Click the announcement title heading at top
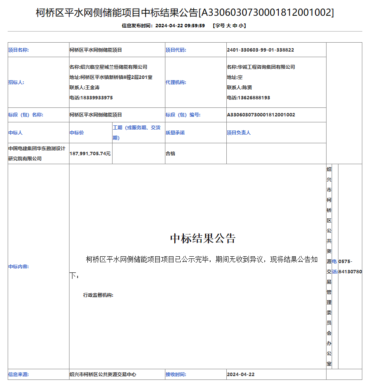The image size is (370, 388). click(185, 12)
